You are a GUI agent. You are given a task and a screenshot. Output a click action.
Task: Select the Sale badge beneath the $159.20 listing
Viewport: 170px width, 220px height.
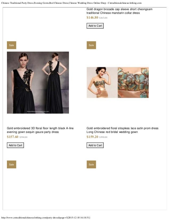[x=91, y=164]
